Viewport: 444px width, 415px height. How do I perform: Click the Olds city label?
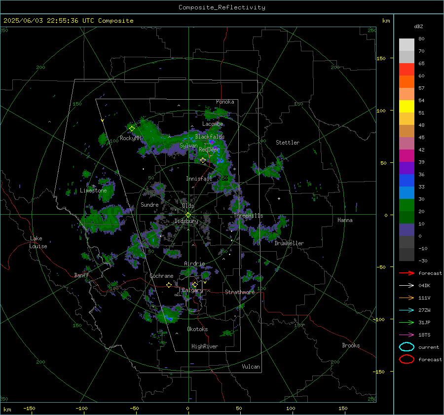[188, 206]
